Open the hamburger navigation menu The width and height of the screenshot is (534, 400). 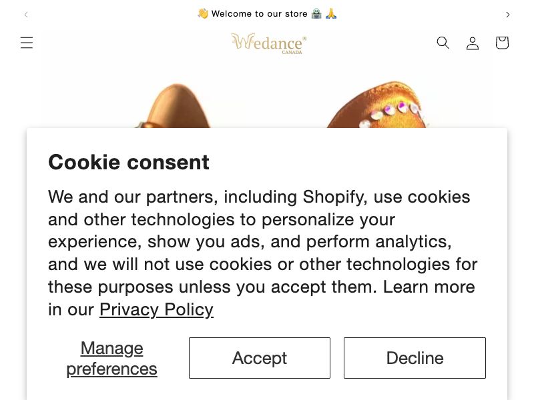tap(27, 43)
